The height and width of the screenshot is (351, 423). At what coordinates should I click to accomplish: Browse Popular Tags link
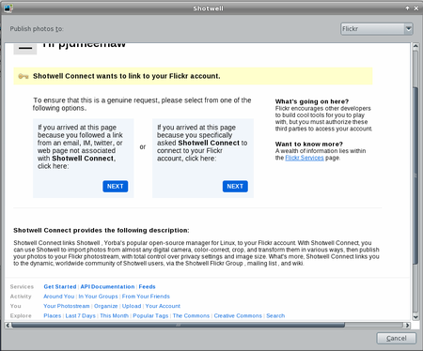click(x=150, y=315)
